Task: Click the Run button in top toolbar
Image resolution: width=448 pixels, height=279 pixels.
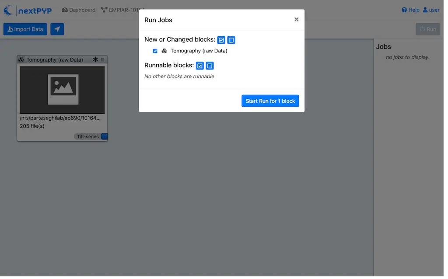Action: pos(427,29)
